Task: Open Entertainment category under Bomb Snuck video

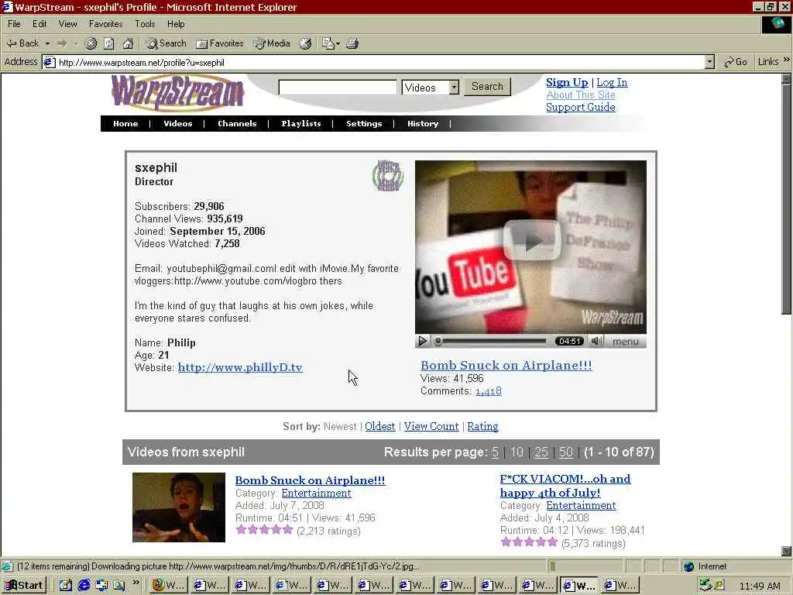Action: (316, 493)
